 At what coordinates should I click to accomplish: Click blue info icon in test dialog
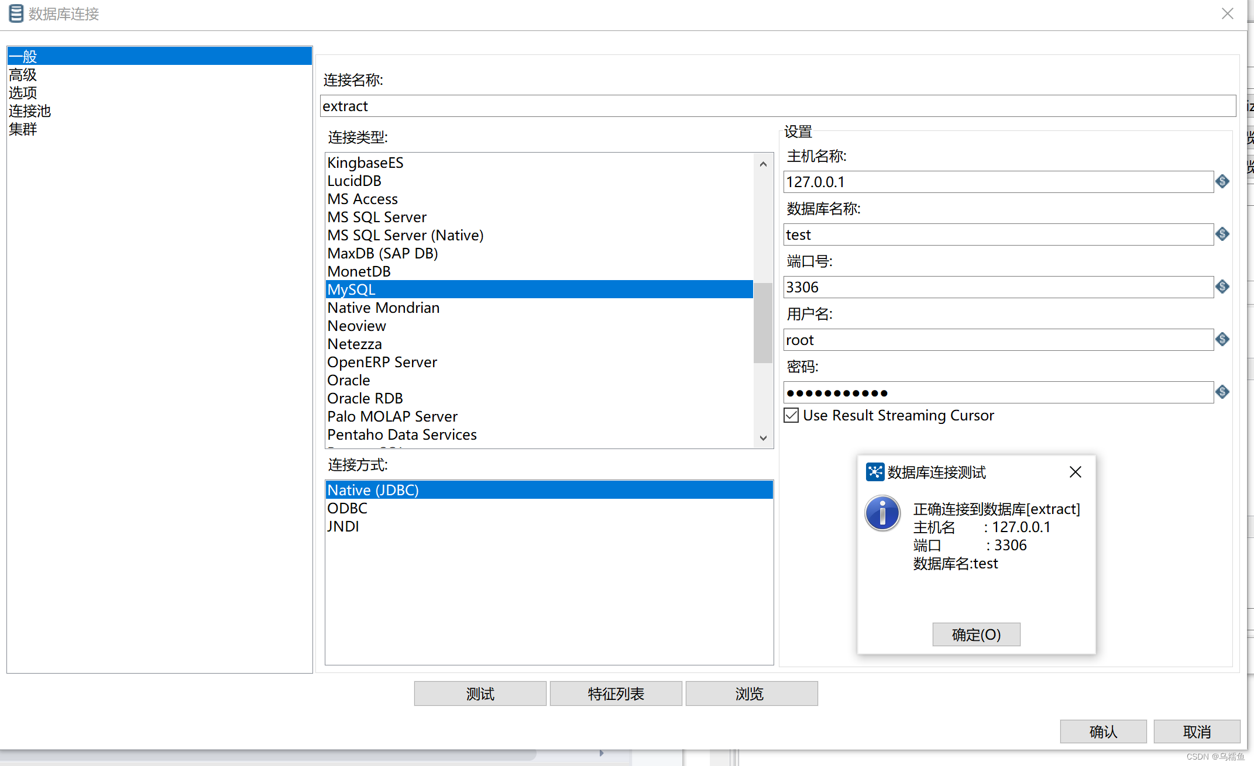point(882,513)
